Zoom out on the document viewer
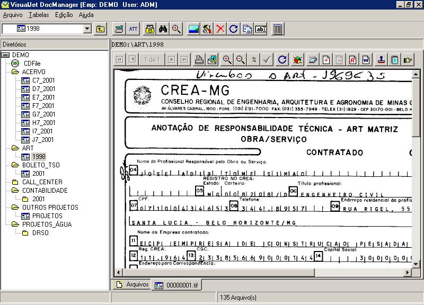424x305 pixels. [241, 60]
